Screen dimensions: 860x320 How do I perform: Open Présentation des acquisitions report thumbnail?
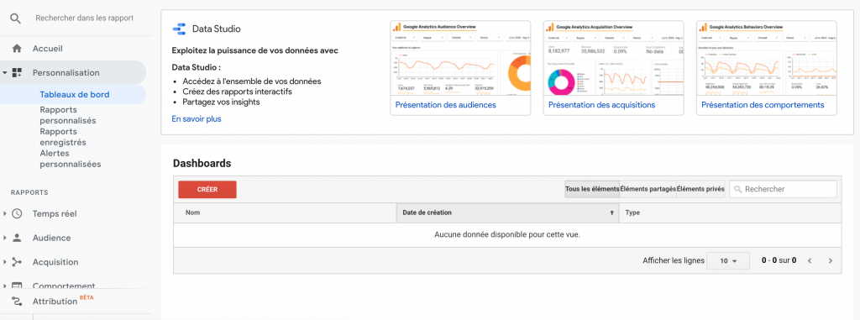pos(613,68)
